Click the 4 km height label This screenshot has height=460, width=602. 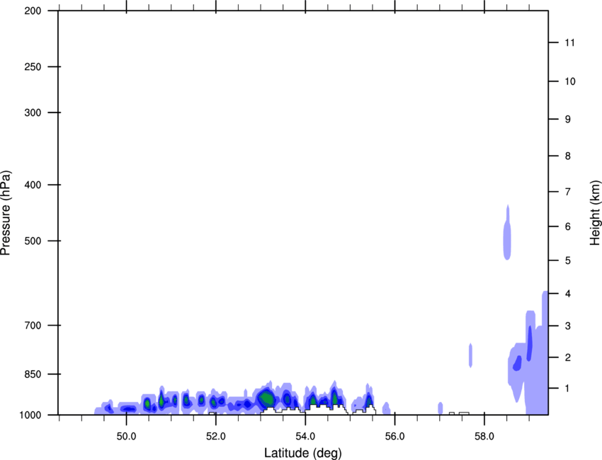click(x=568, y=294)
